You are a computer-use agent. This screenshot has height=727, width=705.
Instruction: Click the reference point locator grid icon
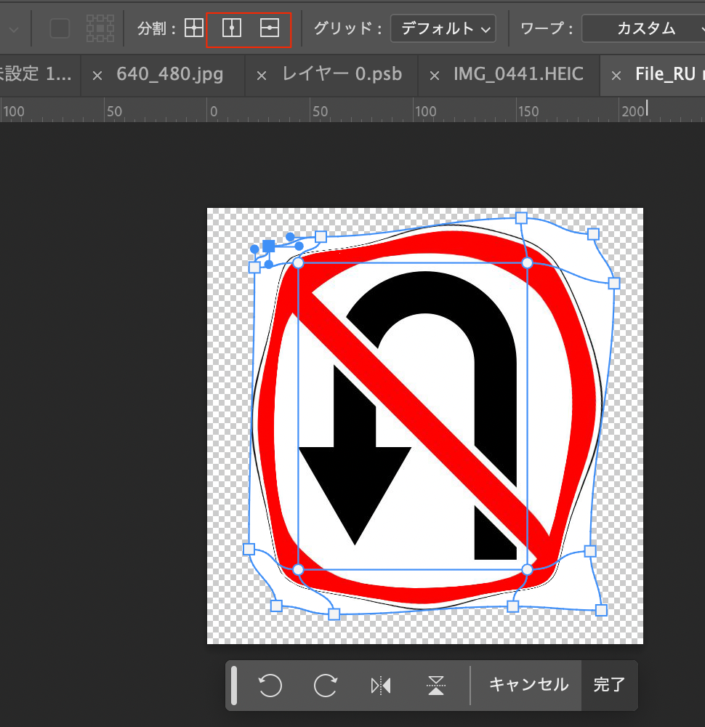(x=100, y=28)
